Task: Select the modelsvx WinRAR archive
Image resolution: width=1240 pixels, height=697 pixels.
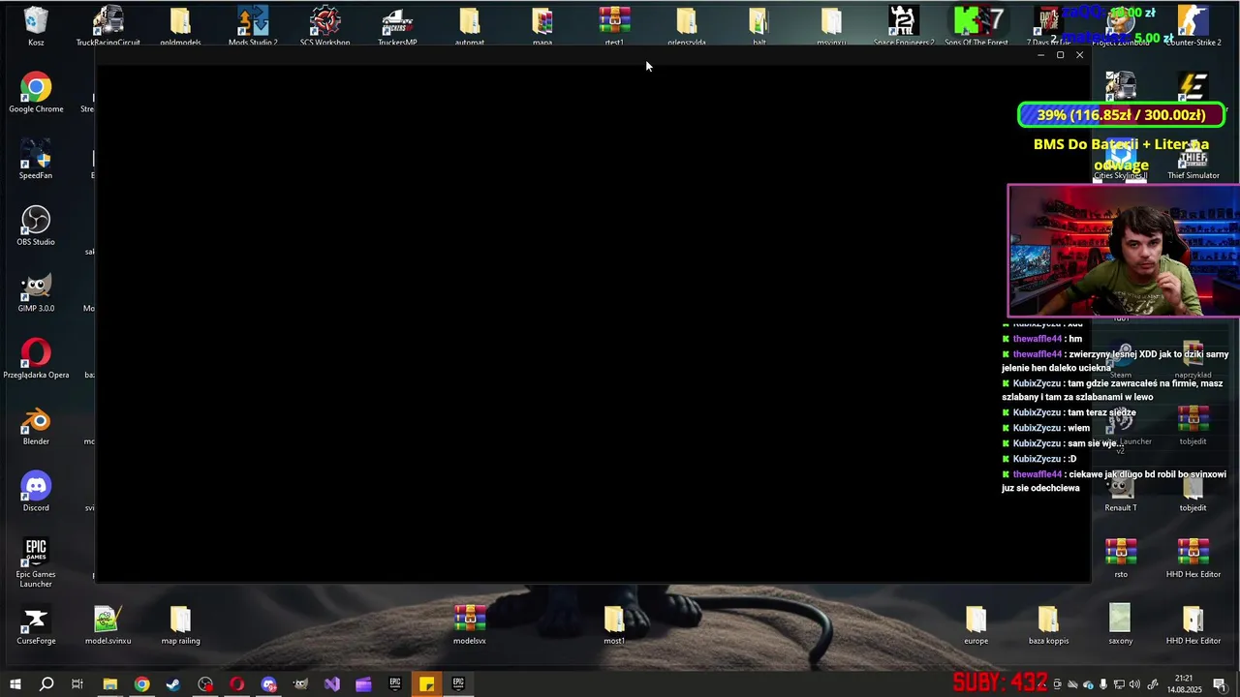Action: (x=470, y=625)
